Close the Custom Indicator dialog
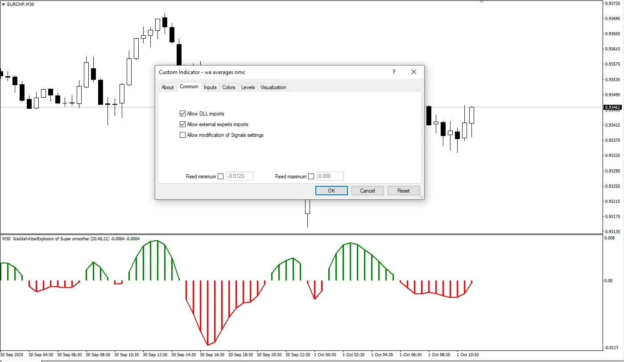This screenshot has width=624, height=362. (x=414, y=72)
